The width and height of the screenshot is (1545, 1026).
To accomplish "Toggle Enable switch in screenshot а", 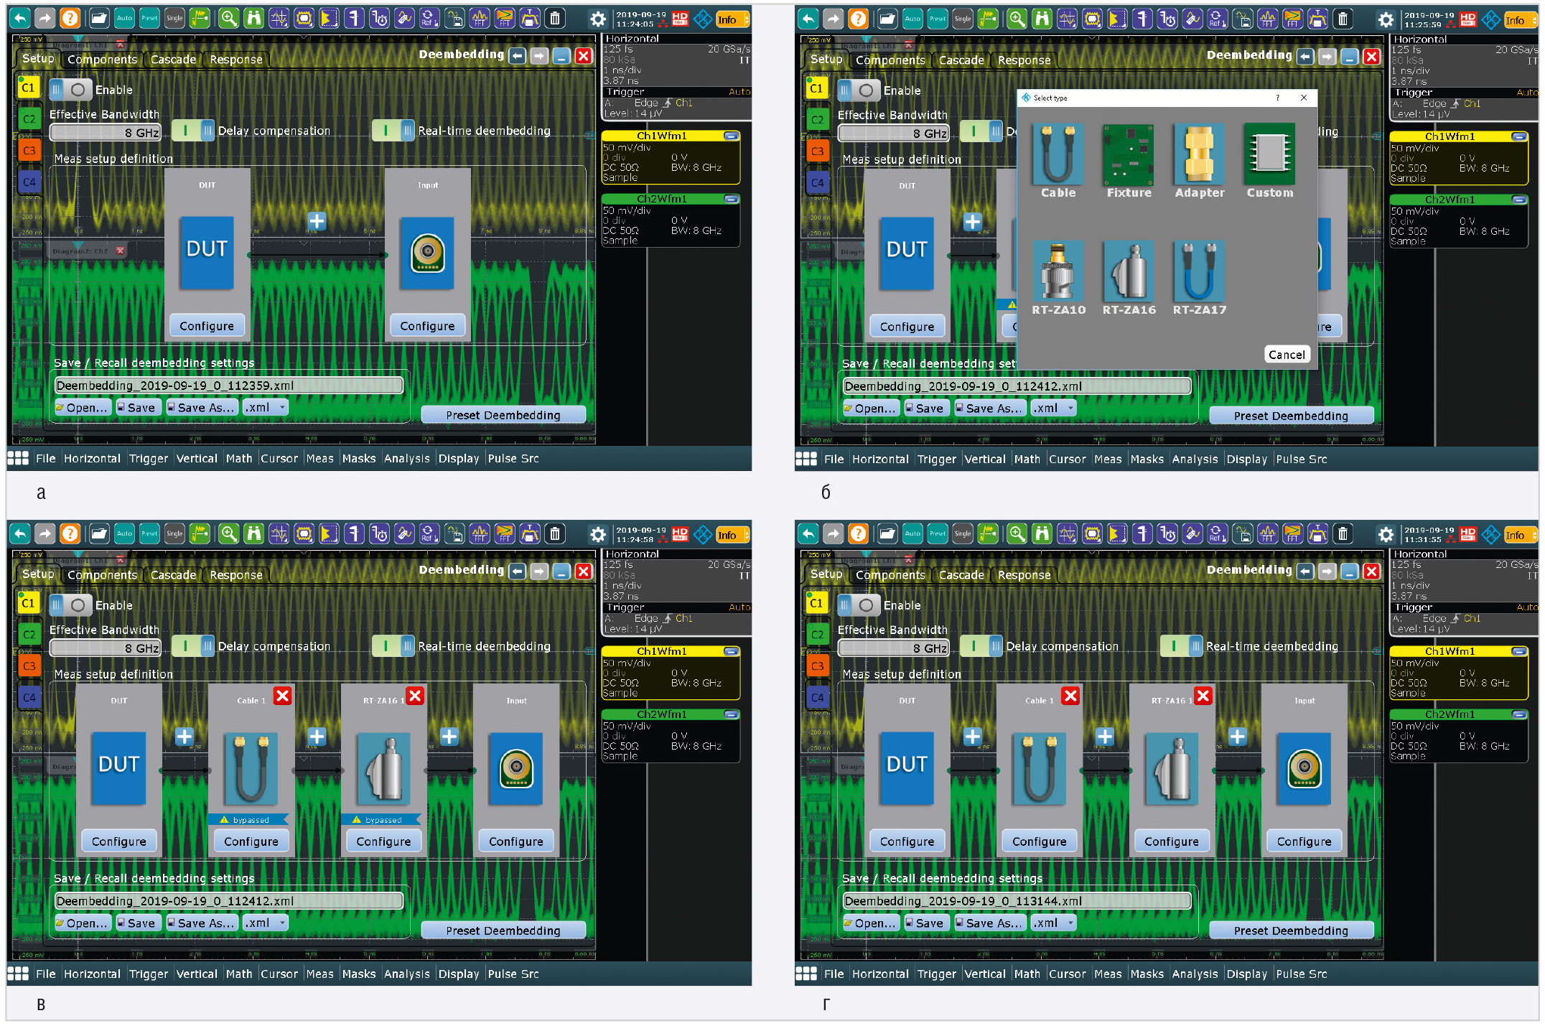I will point(70,90).
